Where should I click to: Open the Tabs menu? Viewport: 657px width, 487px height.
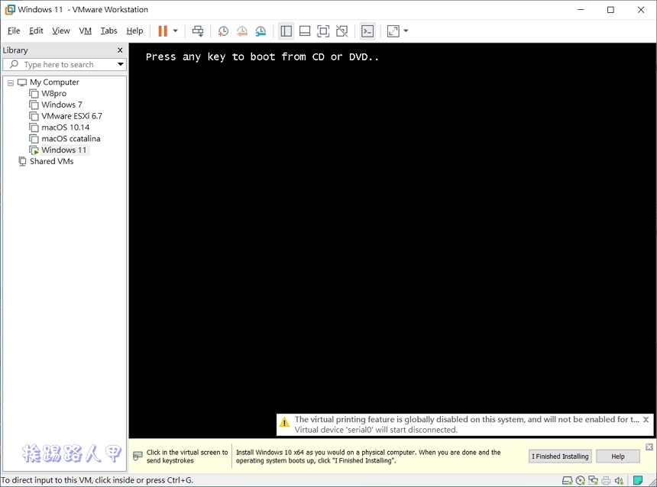point(108,31)
